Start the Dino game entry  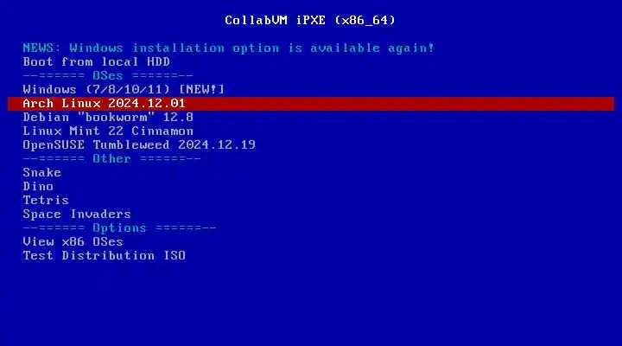[x=38, y=186]
